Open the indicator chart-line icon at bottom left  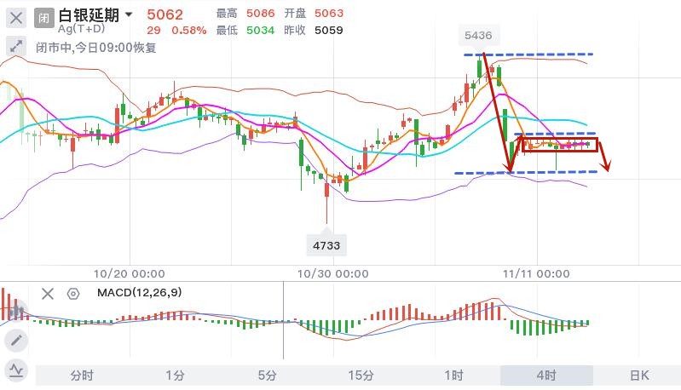(x=16, y=371)
